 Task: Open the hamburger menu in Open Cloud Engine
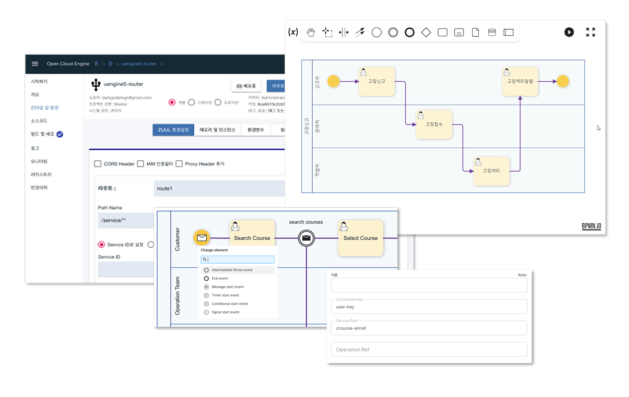(x=35, y=64)
